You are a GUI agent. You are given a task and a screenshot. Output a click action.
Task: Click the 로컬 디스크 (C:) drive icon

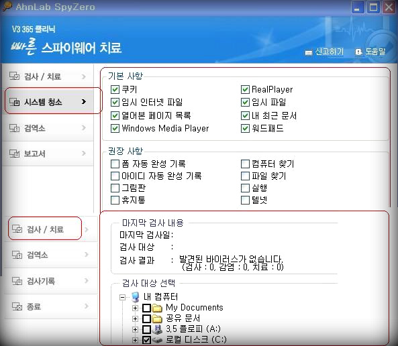click(157, 340)
